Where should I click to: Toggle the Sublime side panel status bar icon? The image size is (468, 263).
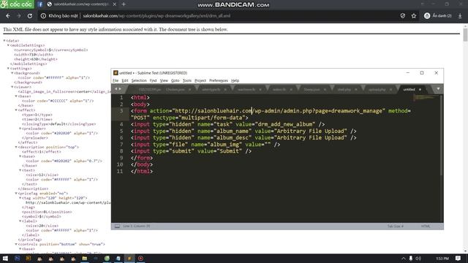click(117, 226)
